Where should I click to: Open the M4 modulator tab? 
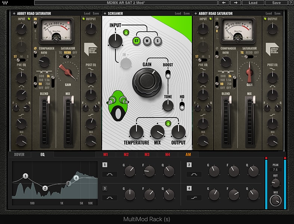point(167,155)
